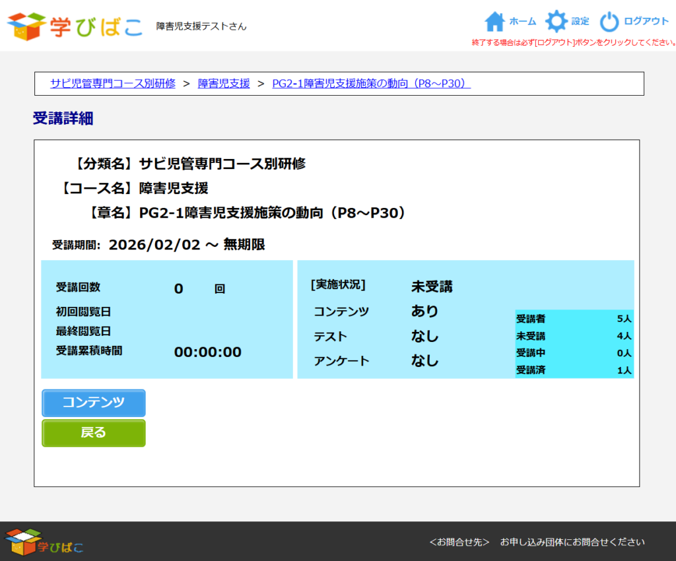Click PG2-1障害児支援施策の動向 breadcrumb link

coord(371,83)
